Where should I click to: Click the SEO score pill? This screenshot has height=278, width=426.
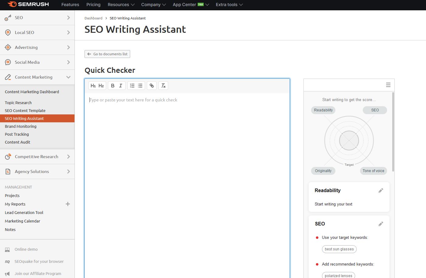click(375, 110)
